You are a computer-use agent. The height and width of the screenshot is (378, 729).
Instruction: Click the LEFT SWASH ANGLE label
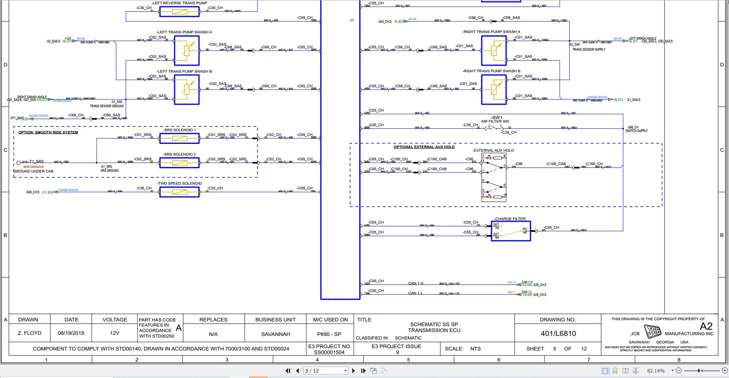click(642, 39)
